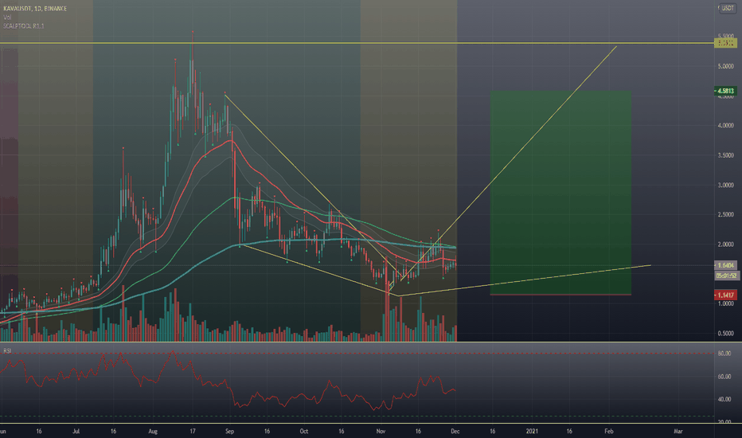The image size is (742, 438).
Task: Click the 05:01:52 bar countdown label
Action: 726,276
